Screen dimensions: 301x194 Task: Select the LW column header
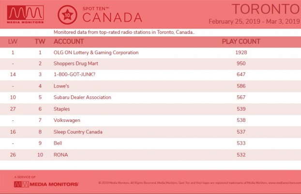click(x=13, y=42)
